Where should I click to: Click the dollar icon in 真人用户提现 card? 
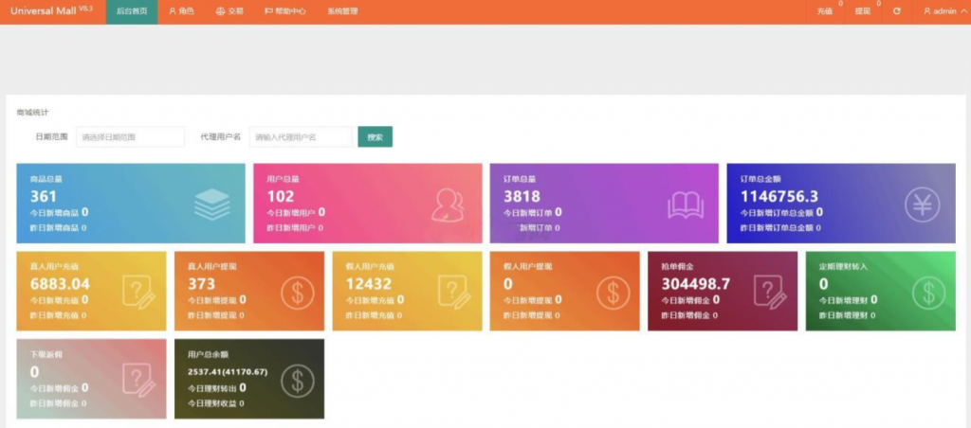(297, 293)
